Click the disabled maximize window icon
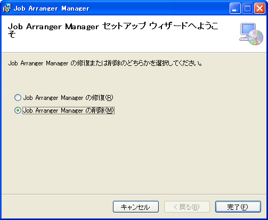268x220 pixels. coord(247,8)
